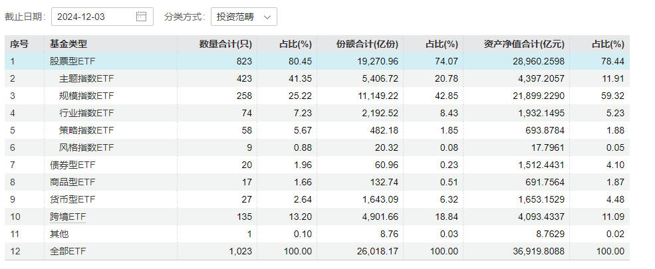This screenshot has width=655, height=269.
Task: Sort by the 序号 column header
Action: coord(19,45)
